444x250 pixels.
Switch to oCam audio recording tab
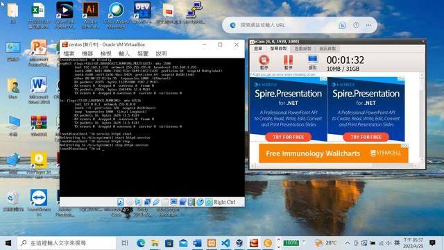pyautogui.click(x=327, y=49)
